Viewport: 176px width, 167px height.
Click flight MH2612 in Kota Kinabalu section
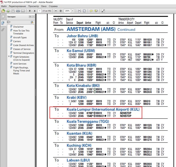[x=147, y=89]
